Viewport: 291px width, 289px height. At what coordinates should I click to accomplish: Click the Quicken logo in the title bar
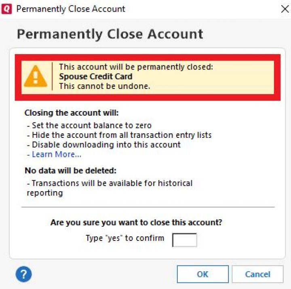click(x=7, y=9)
